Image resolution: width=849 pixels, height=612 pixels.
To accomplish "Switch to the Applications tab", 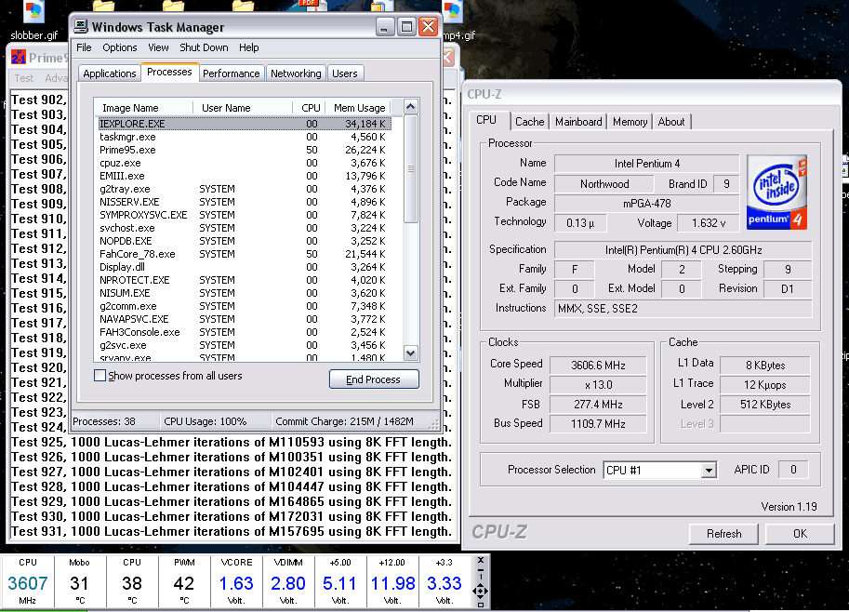I will pos(110,73).
